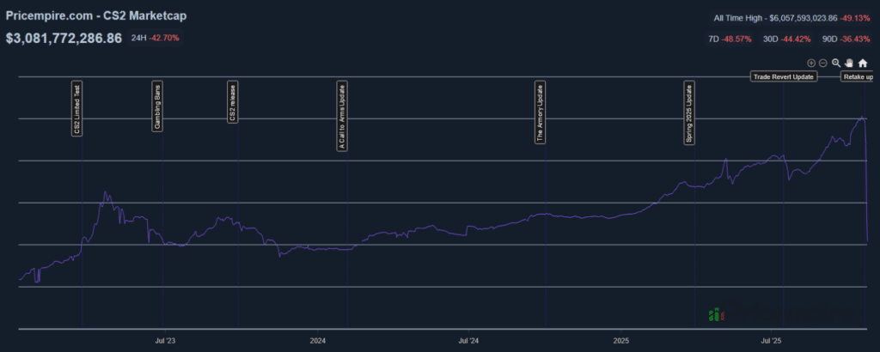Click the 24H change badge
The height and width of the screenshot is (352, 880).
[156, 39]
